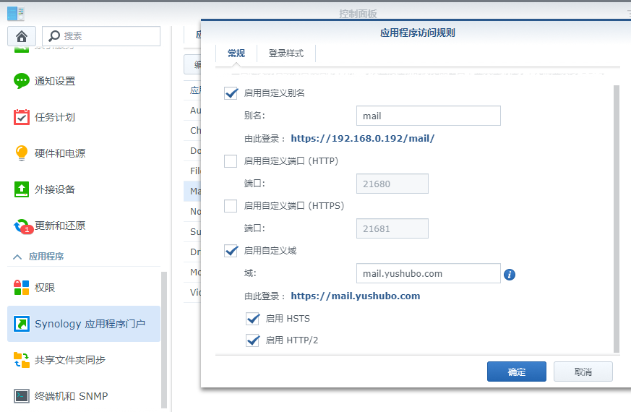Open 任务计划 calendar icon item
The width and height of the screenshot is (631, 412).
tap(22, 117)
